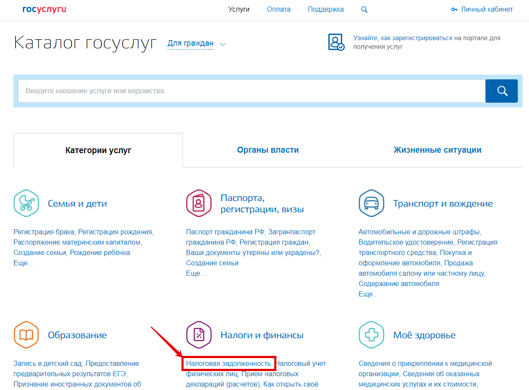Viewport: 529px width, 390px height.
Task: Open the Поддержка menu item
Action: coord(326,9)
